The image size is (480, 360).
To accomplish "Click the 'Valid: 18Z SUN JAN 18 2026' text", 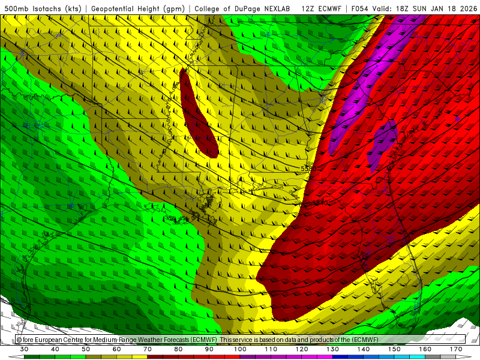I will coord(425,8).
